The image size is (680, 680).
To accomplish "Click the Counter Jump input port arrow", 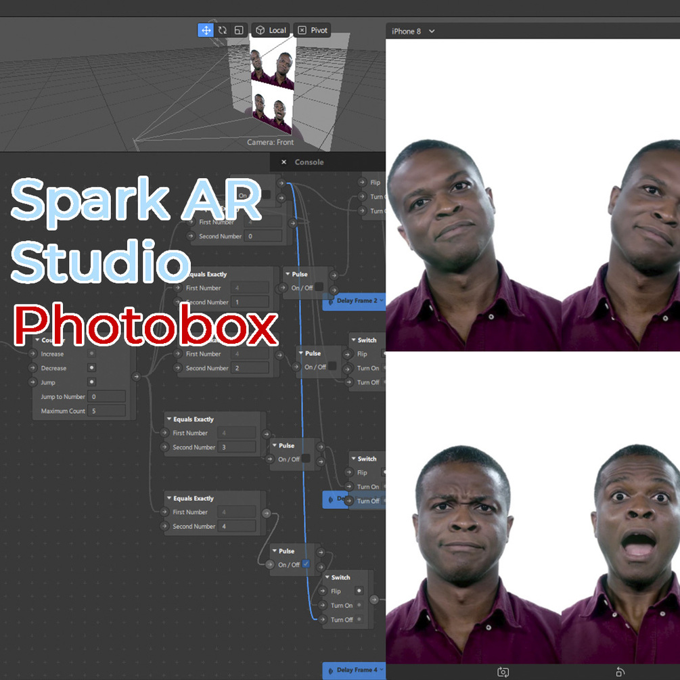I will coord(32,382).
